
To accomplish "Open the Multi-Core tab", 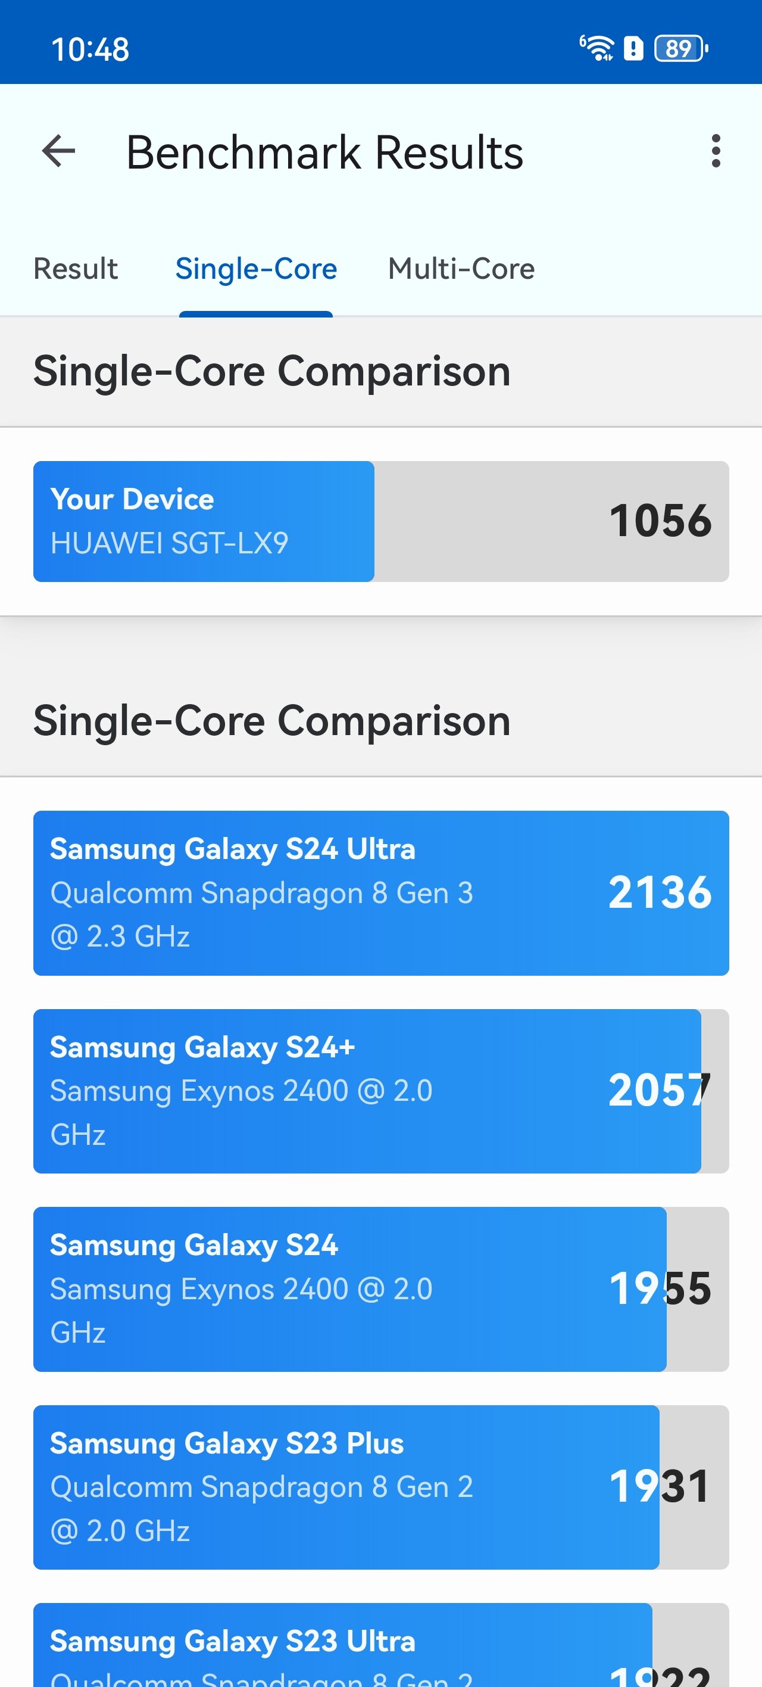I will (x=461, y=269).
